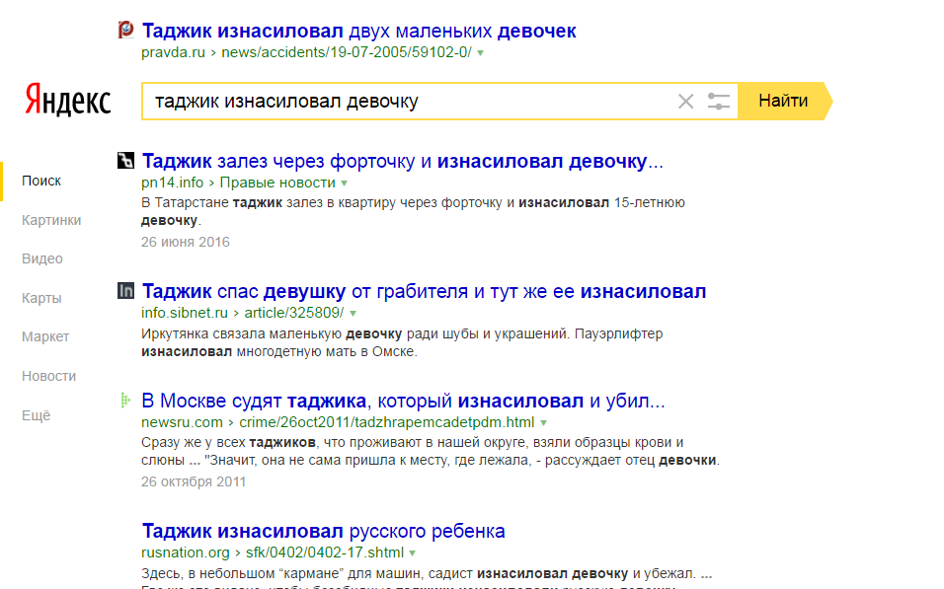Click the Яндекс logo
The width and height of the screenshot is (944, 589).
(x=67, y=100)
